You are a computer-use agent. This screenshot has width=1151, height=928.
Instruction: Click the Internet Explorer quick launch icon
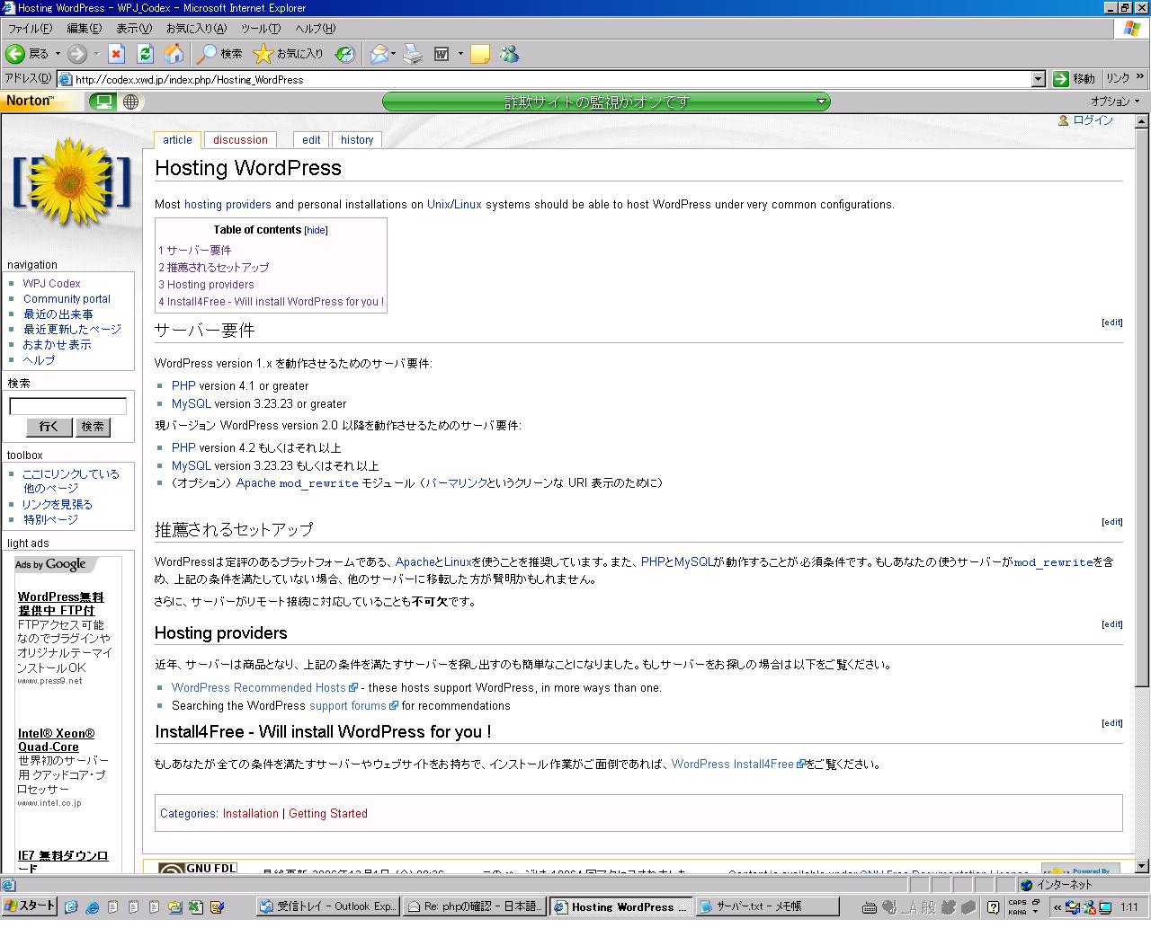93,906
